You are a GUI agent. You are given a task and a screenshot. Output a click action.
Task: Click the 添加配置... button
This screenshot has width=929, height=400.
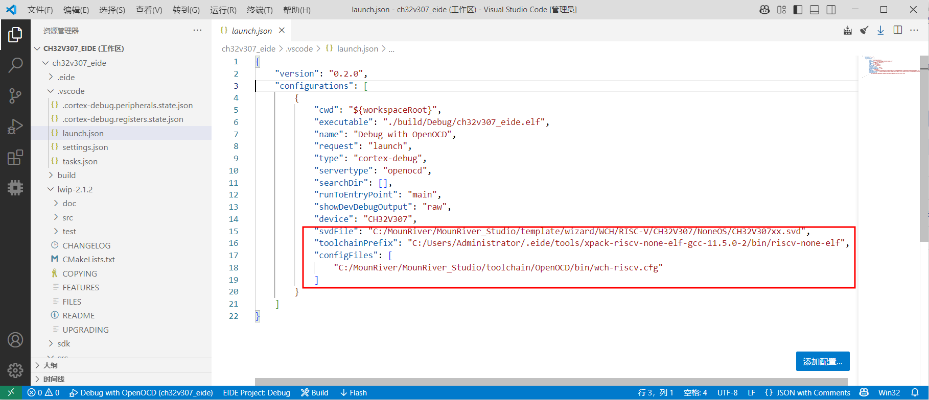click(823, 361)
